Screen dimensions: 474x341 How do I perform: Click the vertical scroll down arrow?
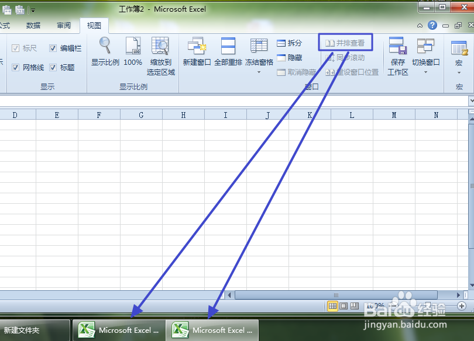(x=471, y=285)
